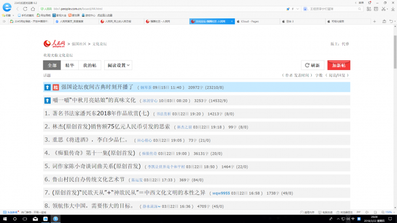
Task: Go to the 文化论坛 breadcrumb link
Action: [100, 44]
